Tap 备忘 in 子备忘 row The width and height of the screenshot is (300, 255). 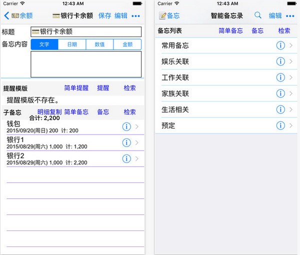(103, 112)
